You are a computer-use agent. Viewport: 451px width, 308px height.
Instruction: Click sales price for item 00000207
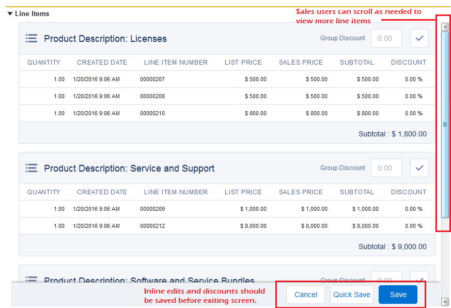click(316, 79)
